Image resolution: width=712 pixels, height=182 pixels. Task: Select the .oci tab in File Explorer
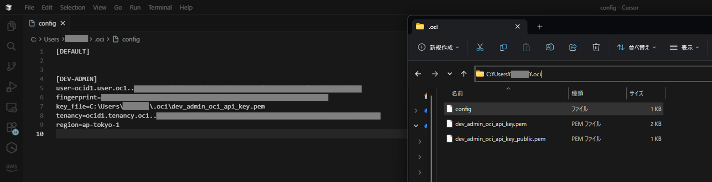pos(469,27)
